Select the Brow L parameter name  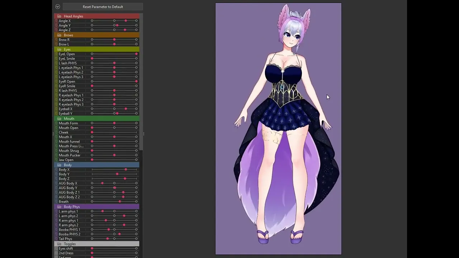point(64,44)
